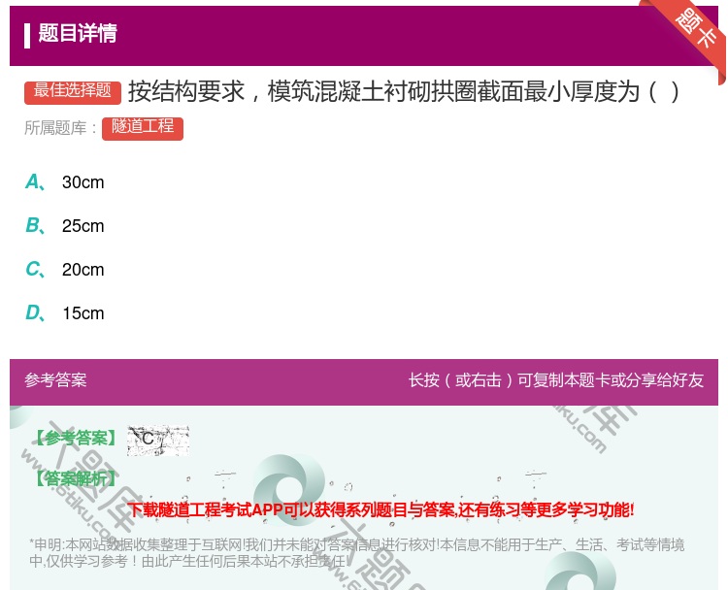Open the 隧道工程 question bank tag

coord(143,128)
